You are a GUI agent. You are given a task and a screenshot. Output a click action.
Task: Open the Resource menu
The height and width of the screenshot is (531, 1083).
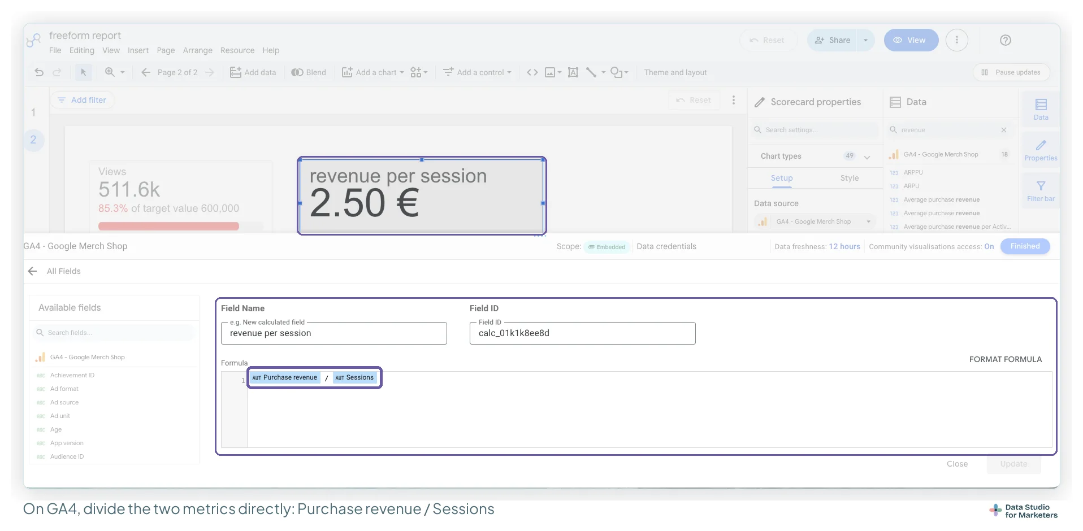[x=237, y=50]
